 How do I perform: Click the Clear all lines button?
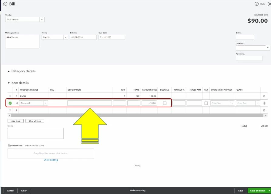click(35, 121)
